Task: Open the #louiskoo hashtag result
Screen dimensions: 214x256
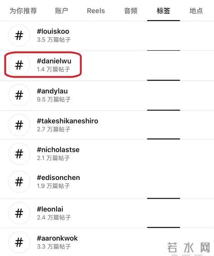Action: (53, 31)
